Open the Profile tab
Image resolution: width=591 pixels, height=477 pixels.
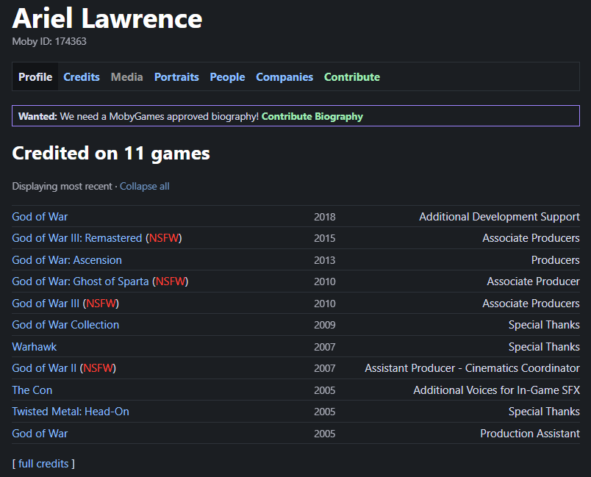(35, 77)
